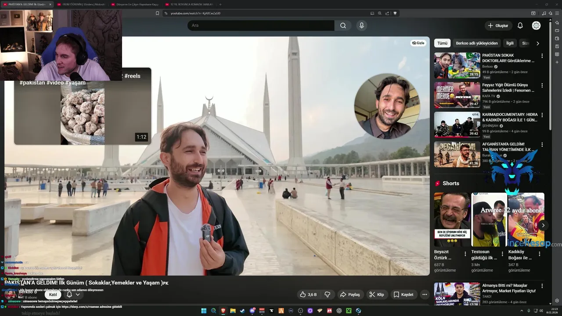Image resolution: width=562 pixels, height=316 pixels.
Task: Click the YouTube search magnifier button
Action: click(343, 25)
